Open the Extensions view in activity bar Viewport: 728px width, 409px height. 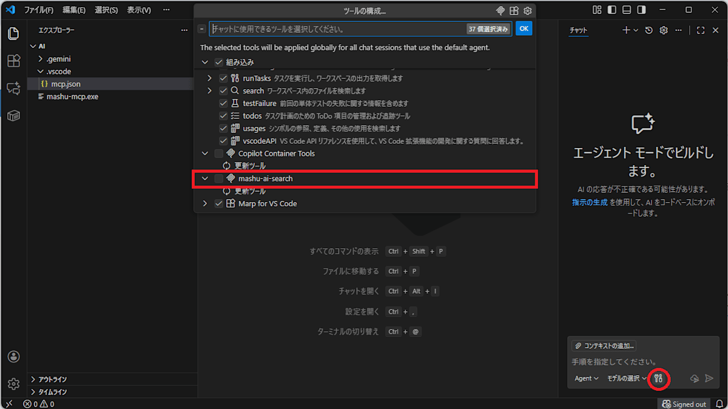[x=13, y=61]
